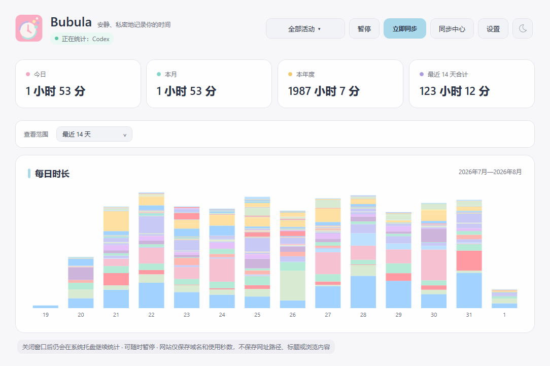Click the bar for day 30

click(434, 255)
